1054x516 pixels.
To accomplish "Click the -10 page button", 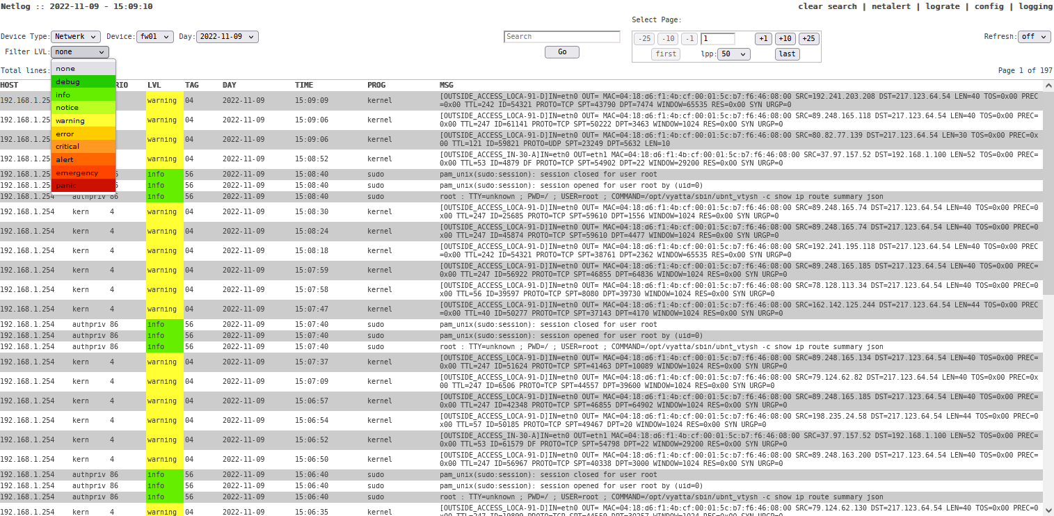I will tap(668, 39).
